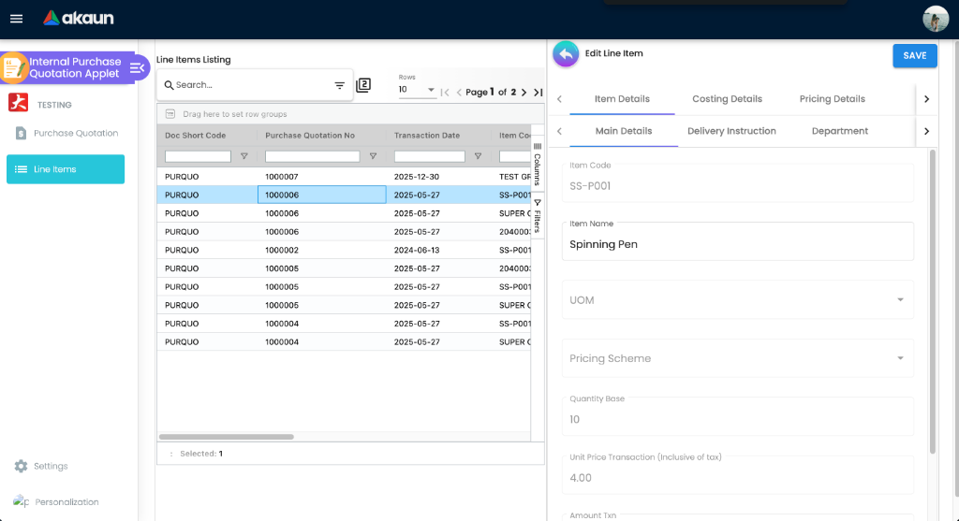Sort by Purchase Quotation No column header
This screenshot has width=959, height=521.
pos(309,136)
